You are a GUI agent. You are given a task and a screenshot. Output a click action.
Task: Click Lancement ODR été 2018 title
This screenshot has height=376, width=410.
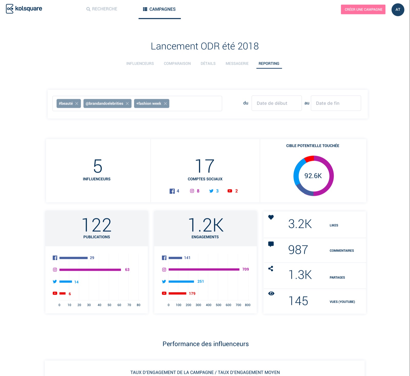tap(205, 46)
